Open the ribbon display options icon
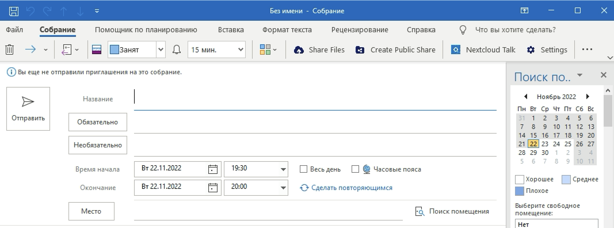Viewport: 614px width, 228px height. [x=525, y=11]
